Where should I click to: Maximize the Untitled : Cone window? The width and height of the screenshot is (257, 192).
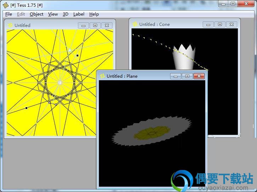220,24
